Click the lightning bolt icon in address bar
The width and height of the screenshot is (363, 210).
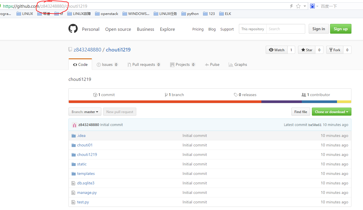click(291, 6)
